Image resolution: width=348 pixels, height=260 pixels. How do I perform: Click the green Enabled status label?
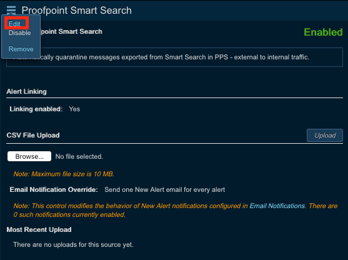pos(323,32)
